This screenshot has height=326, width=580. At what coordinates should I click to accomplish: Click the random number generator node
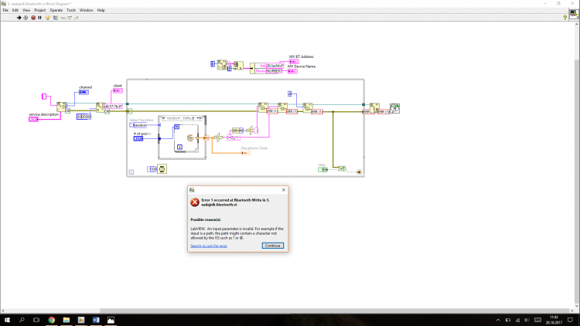click(x=190, y=138)
